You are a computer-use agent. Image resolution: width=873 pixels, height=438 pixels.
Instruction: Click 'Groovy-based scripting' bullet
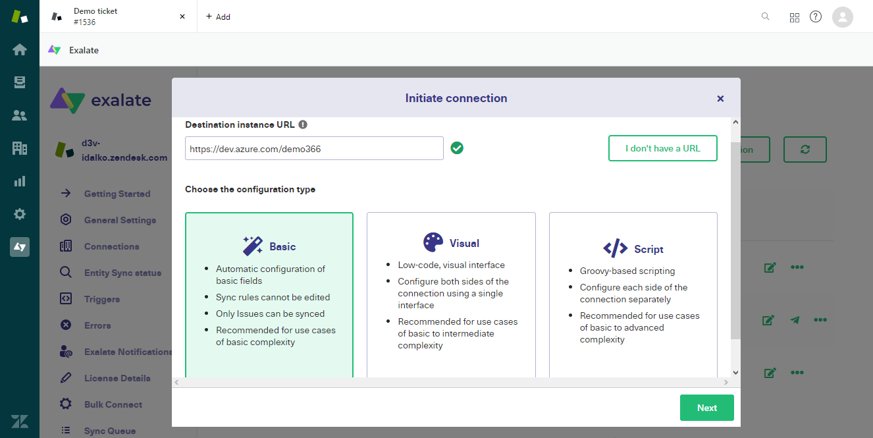(x=627, y=271)
